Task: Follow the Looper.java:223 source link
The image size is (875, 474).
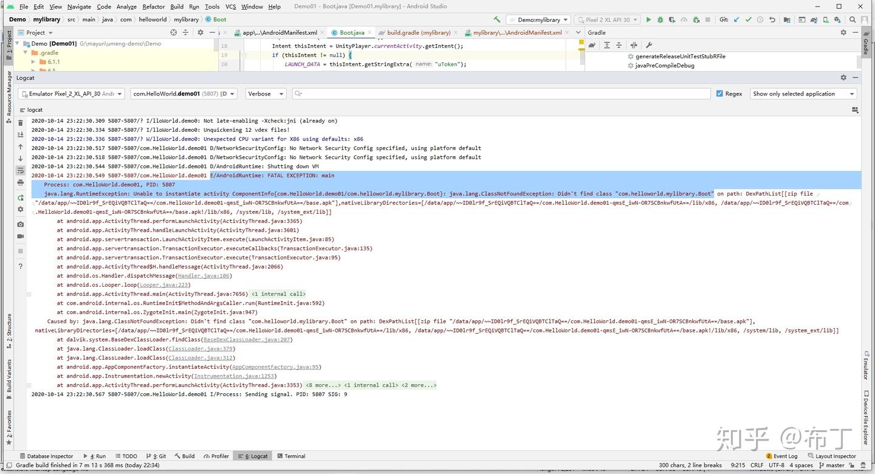Action: point(164,285)
